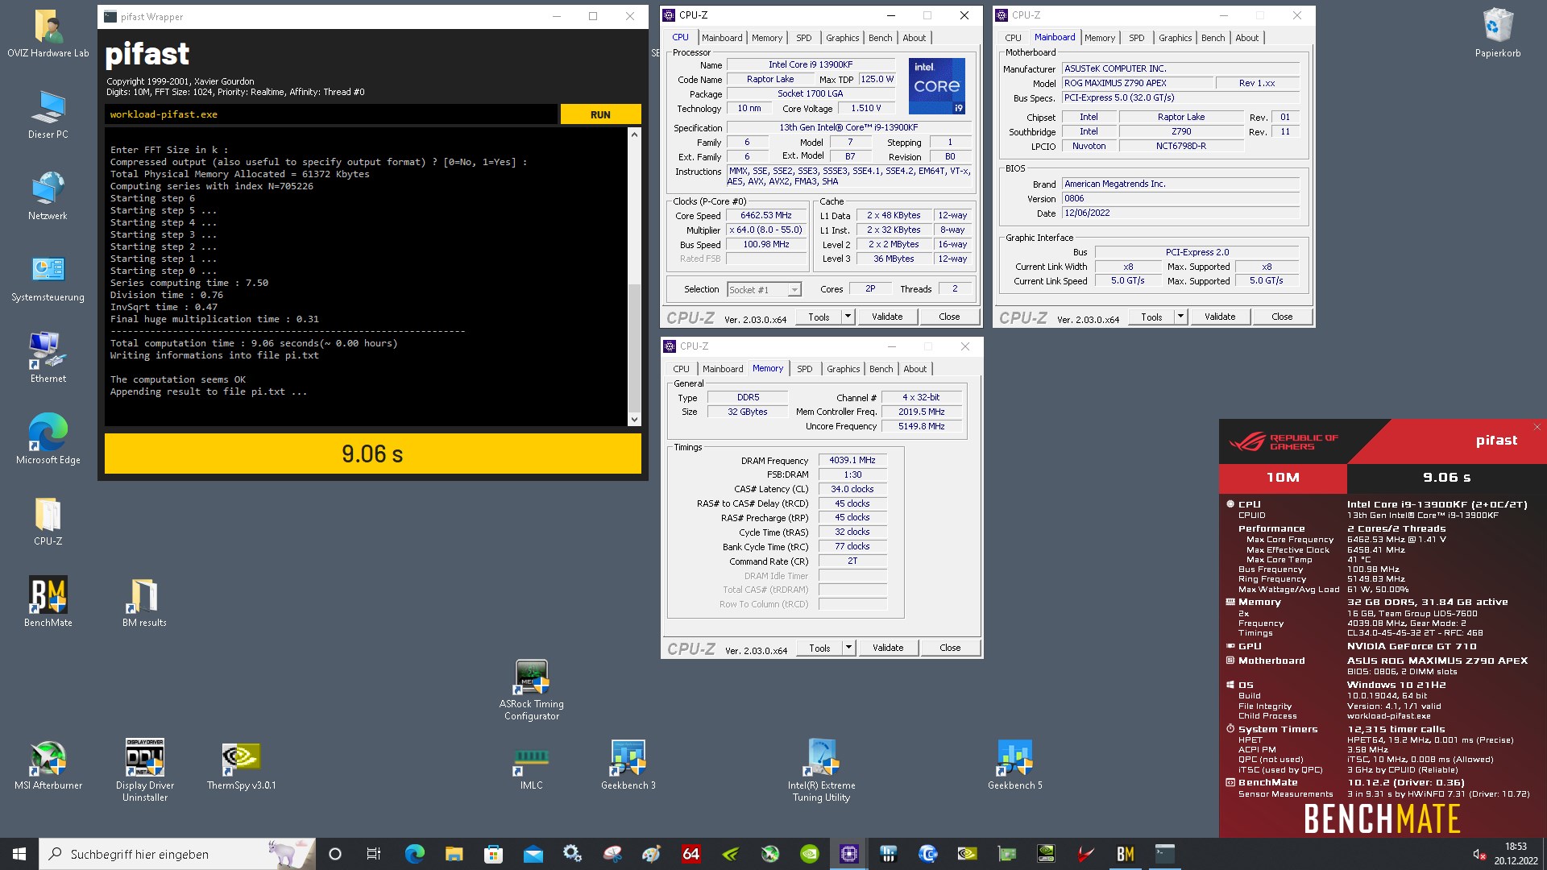This screenshot has width=1547, height=870.
Task: Click the pifast console scrollbar down arrow
Action: (x=634, y=419)
